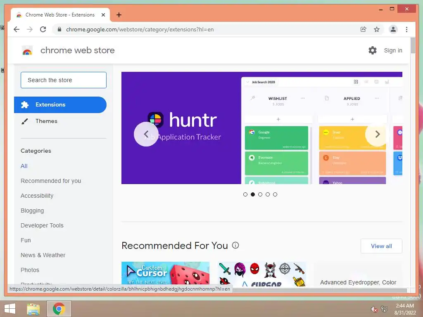423x317 pixels.
Task: Open the huntr banner slide
Action: pos(261,128)
